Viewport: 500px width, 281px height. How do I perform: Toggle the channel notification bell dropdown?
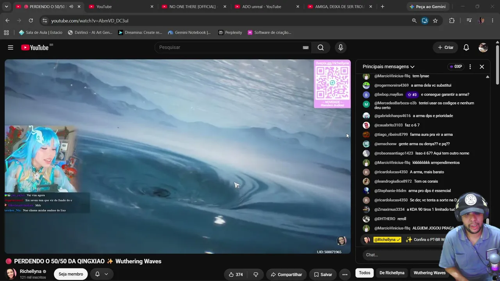point(102,274)
